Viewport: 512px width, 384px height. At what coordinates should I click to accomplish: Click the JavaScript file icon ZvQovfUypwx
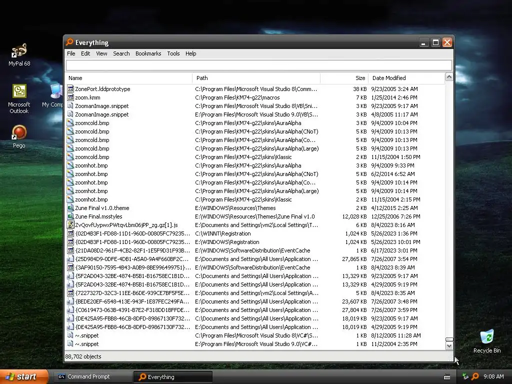tap(70, 224)
